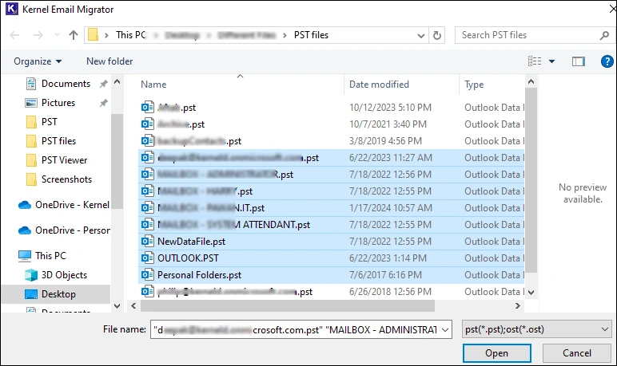This screenshot has width=617, height=366.
Task: Select OUTLOOK.PST file
Action: [331, 258]
